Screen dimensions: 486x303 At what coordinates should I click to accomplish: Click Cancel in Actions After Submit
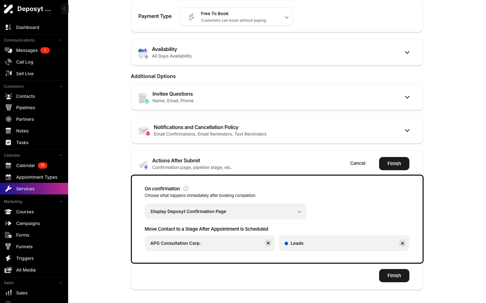point(358,163)
